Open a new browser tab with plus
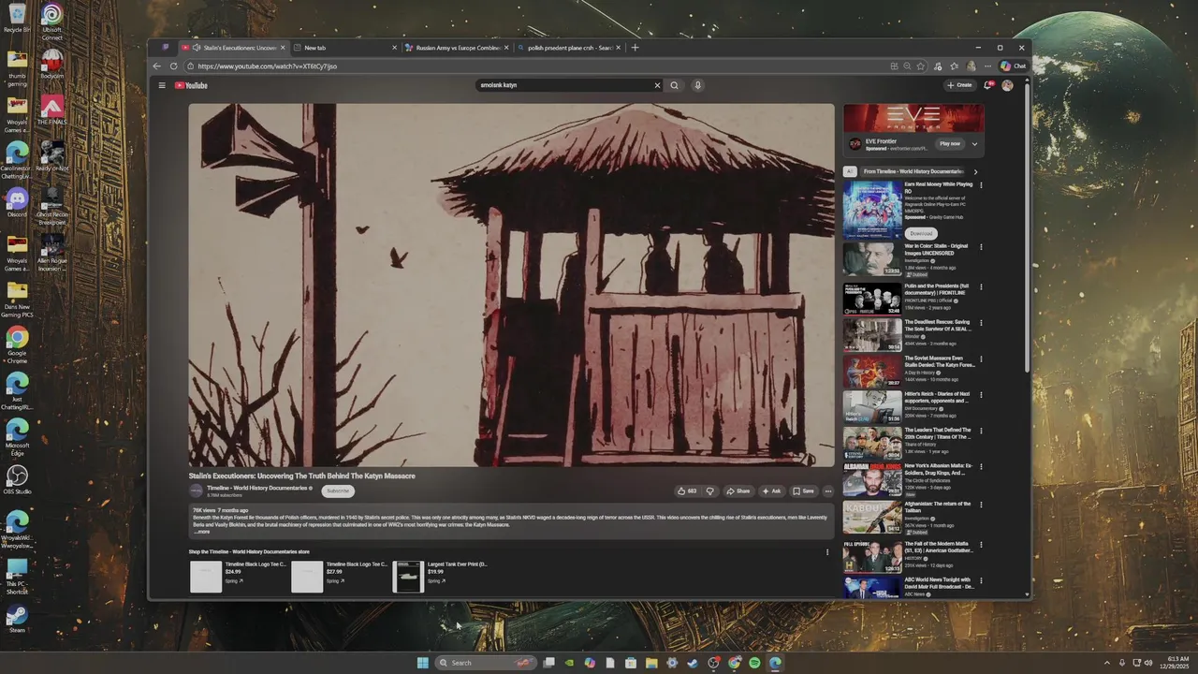The image size is (1198, 674). click(x=635, y=48)
